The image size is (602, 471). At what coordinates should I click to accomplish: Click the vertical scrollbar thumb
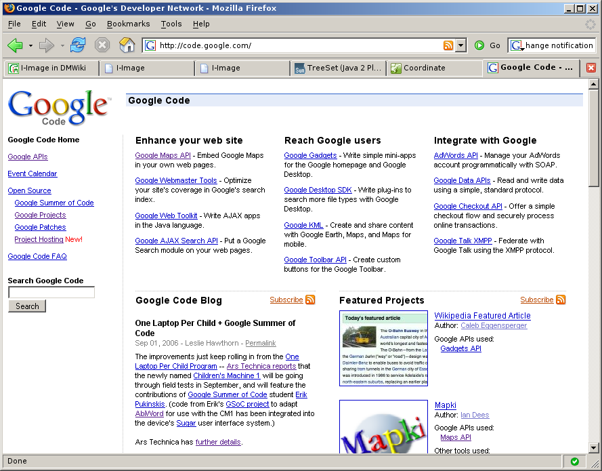[x=594, y=138]
